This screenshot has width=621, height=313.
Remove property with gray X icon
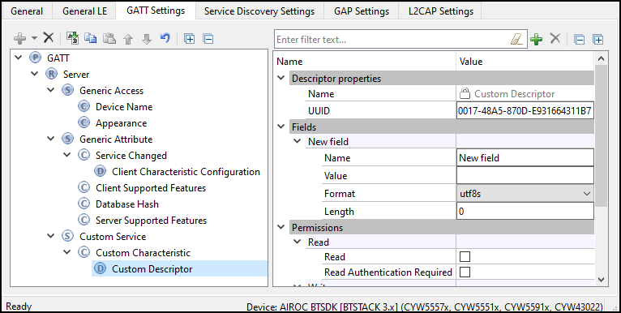[x=555, y=38]
